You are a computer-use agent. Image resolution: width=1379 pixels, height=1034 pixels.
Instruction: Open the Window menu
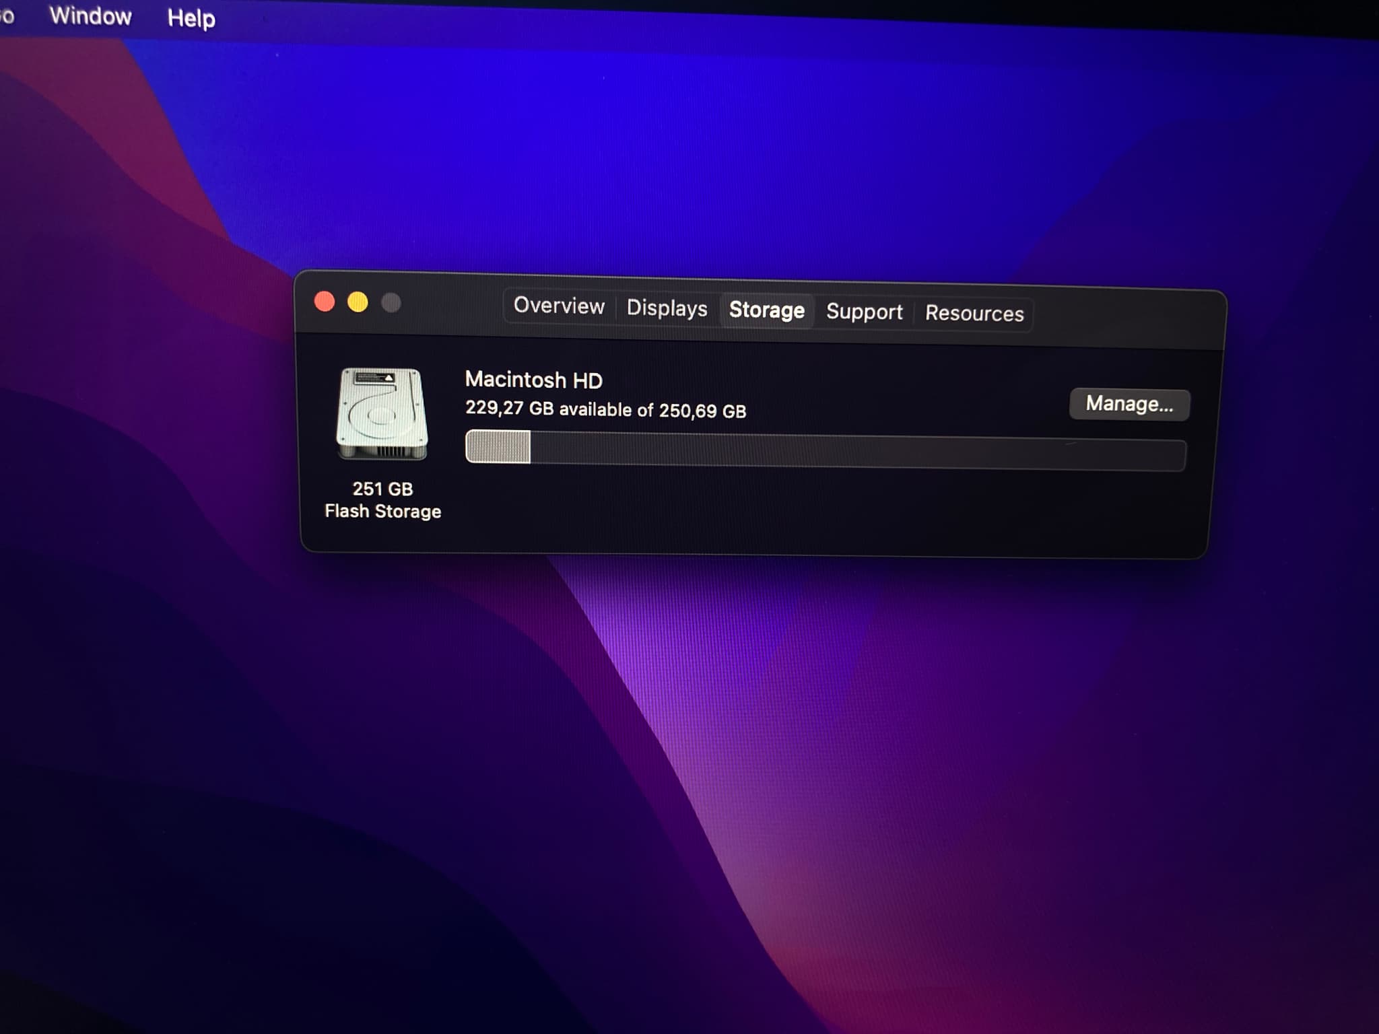pos(90,15)
